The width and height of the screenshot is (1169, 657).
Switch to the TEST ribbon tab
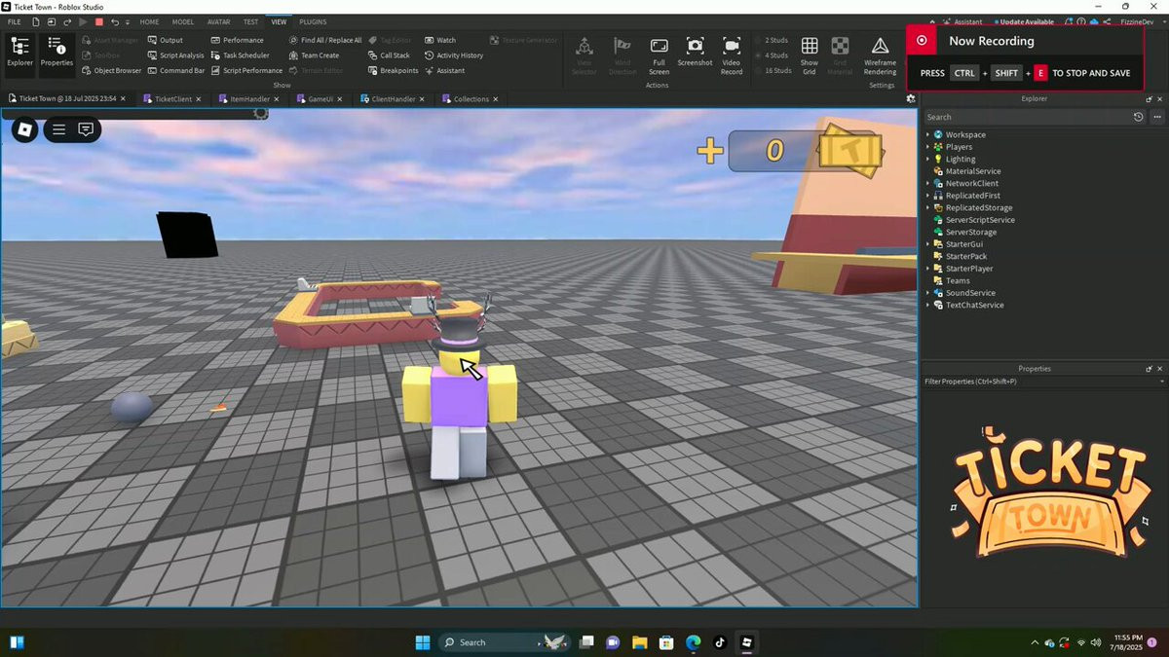(x=250, y=21)
